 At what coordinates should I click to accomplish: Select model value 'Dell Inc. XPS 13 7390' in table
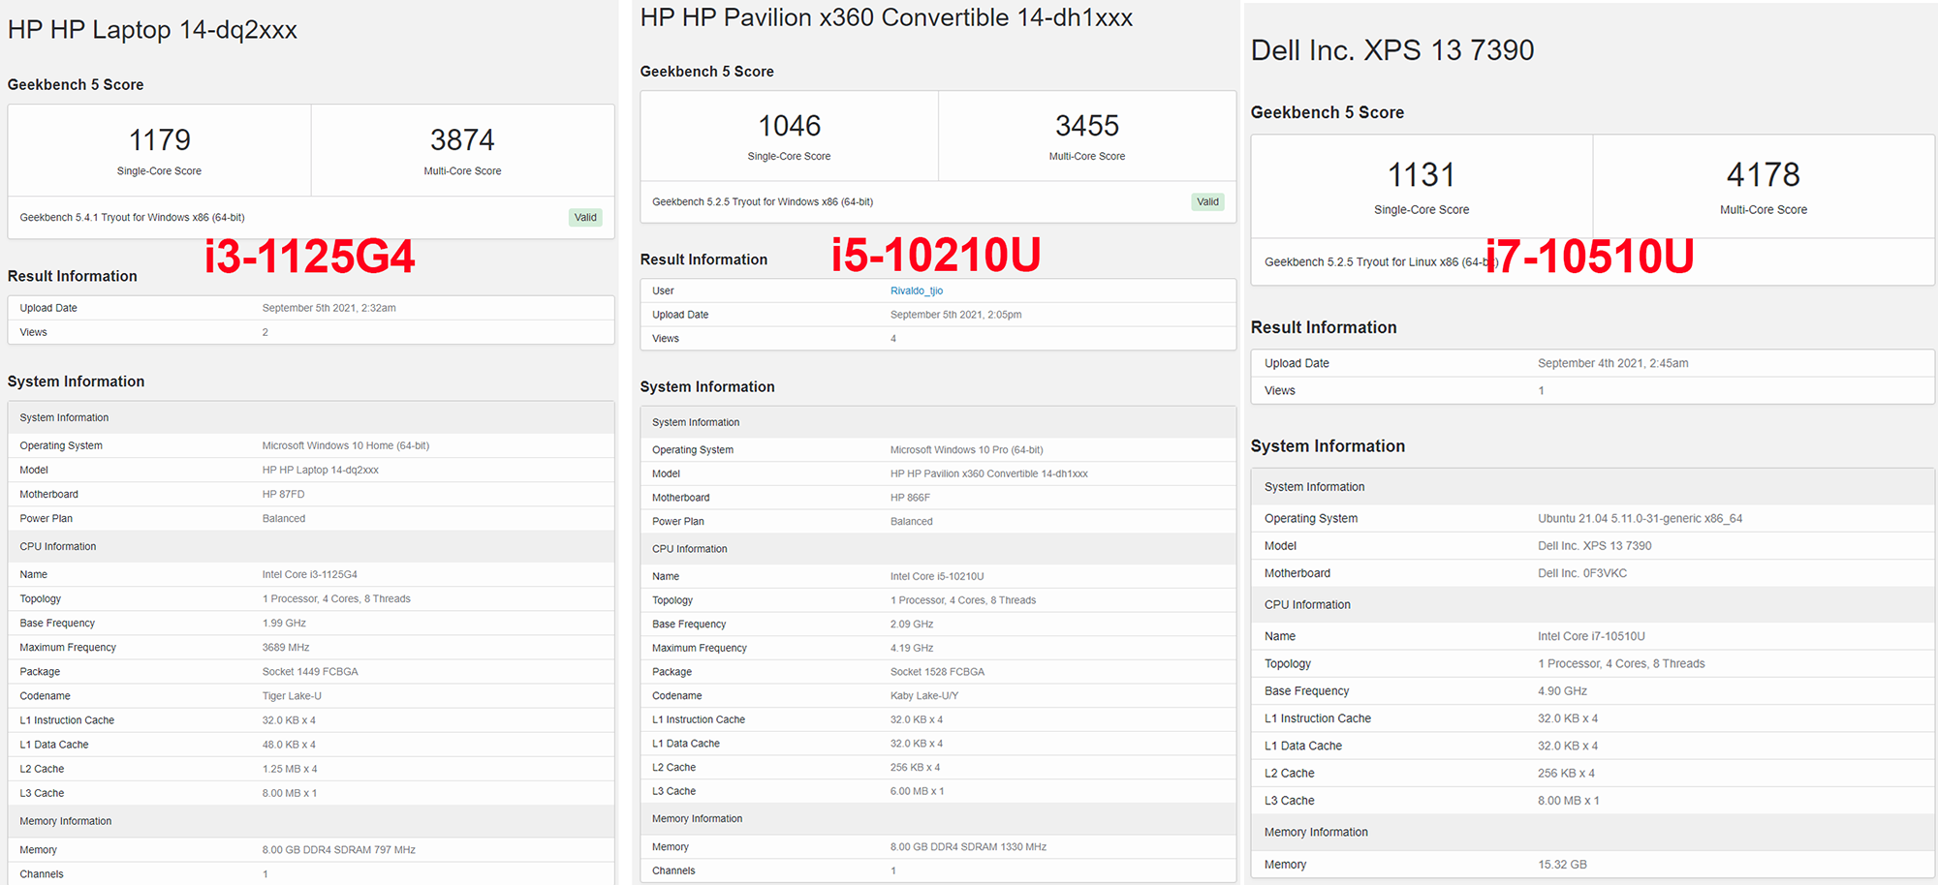[1594, 546]
